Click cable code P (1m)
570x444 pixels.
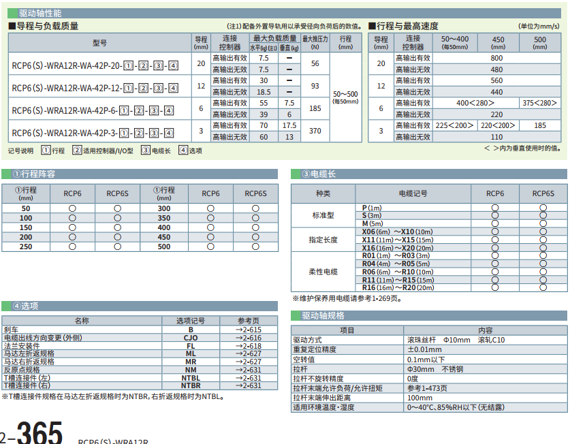pyautogui.click(x=372, y=208)
